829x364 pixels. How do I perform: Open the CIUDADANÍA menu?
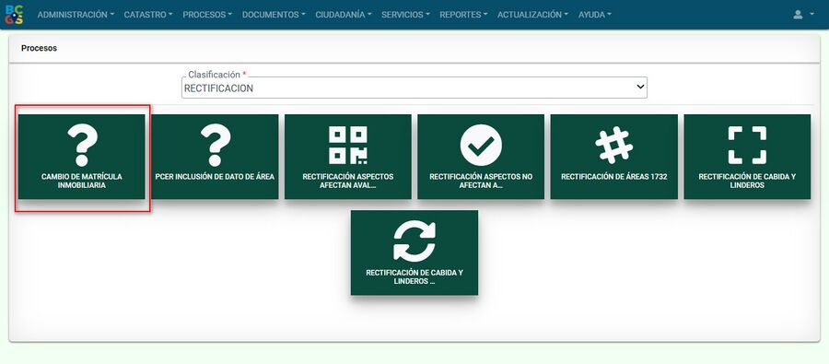tap(344, 15)
